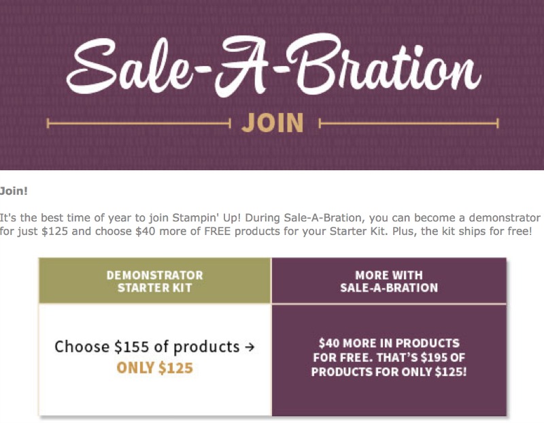Viewport: 544px width, 423px height.
Task: Click the gold ONLY $125 price
Action: [x=155, y=368]
